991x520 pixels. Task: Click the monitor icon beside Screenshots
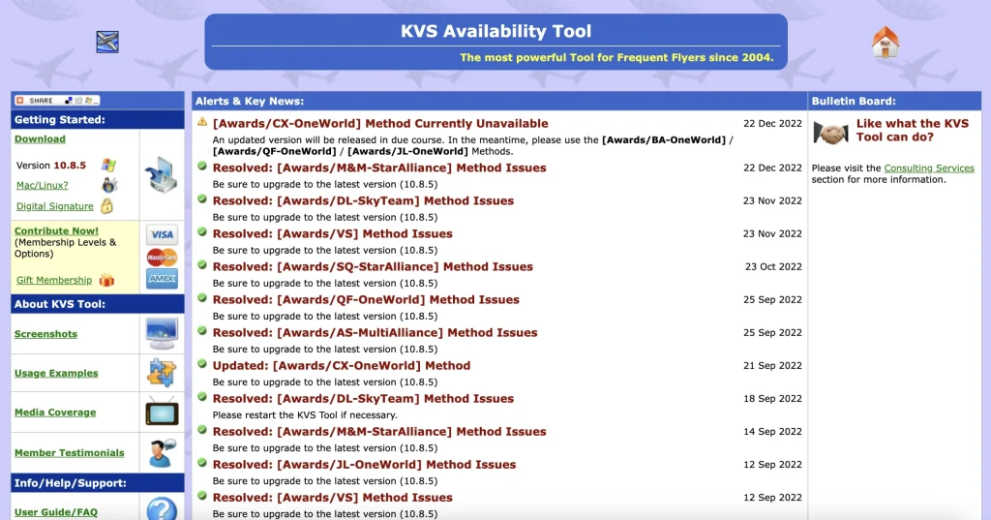coord(162,333)
